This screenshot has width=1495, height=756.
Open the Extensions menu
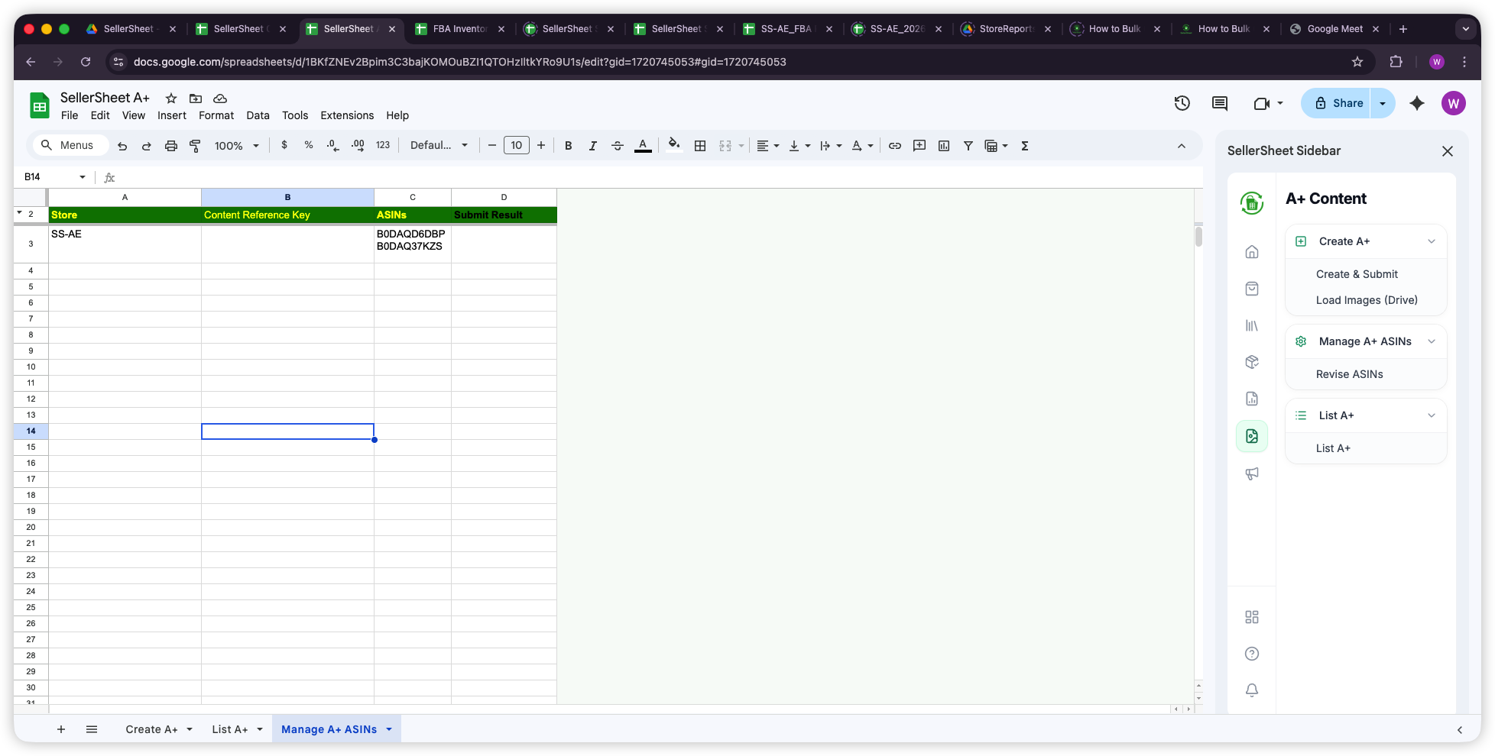click(346, 115)
